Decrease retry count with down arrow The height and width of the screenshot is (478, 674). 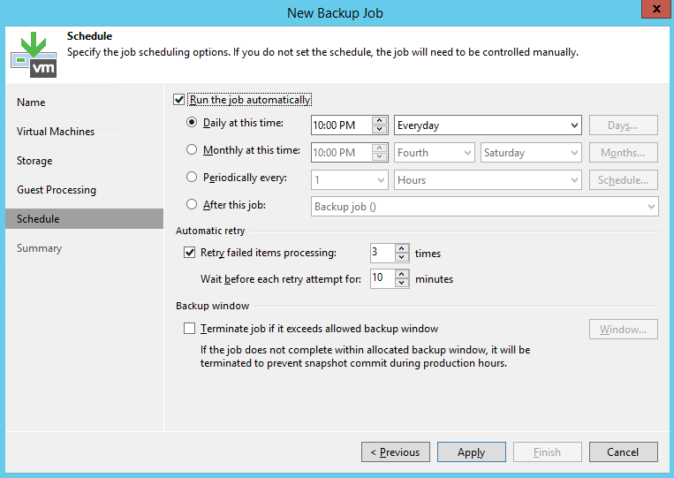402,257
